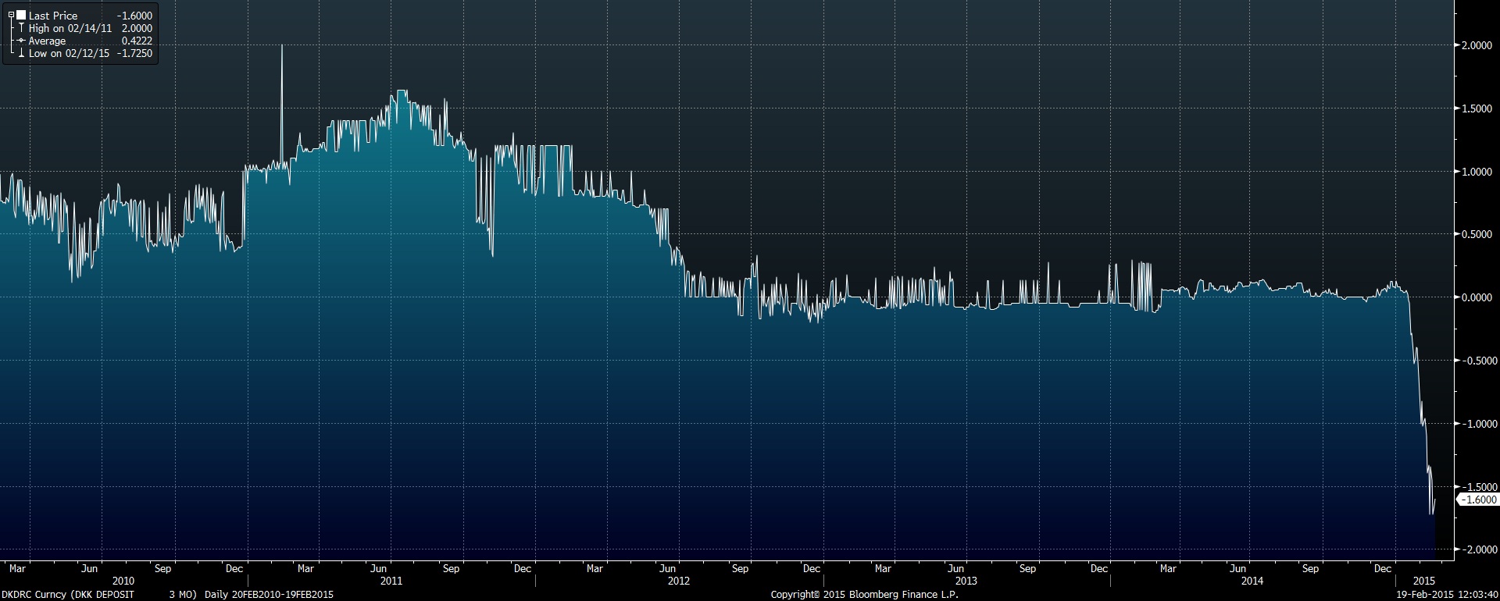Viewport: 1500px width, 601px height.
Task: Click the DKDRC Curncy ticker label
Action: 34,595
